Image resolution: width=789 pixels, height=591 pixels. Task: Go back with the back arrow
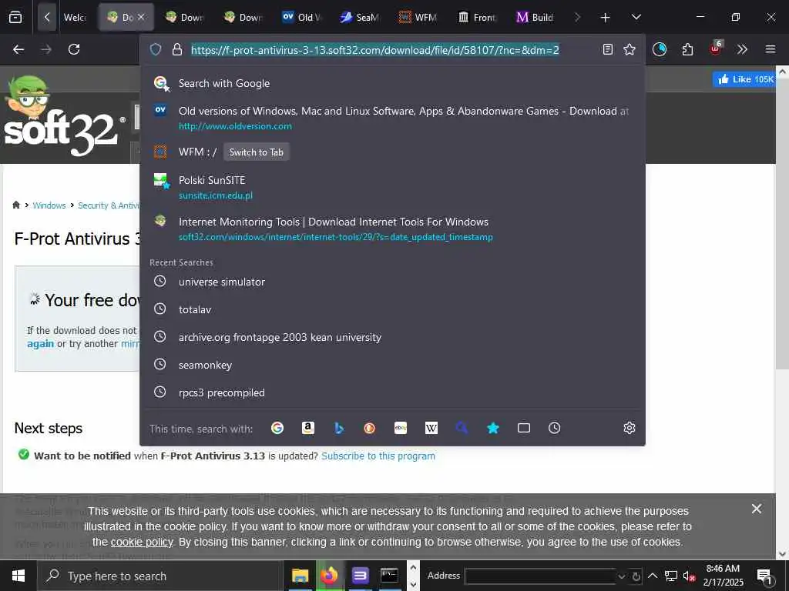18,49
